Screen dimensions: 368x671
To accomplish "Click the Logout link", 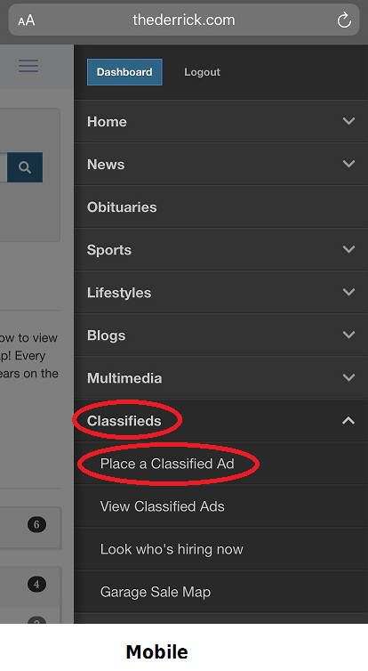I will pos(202,72).
